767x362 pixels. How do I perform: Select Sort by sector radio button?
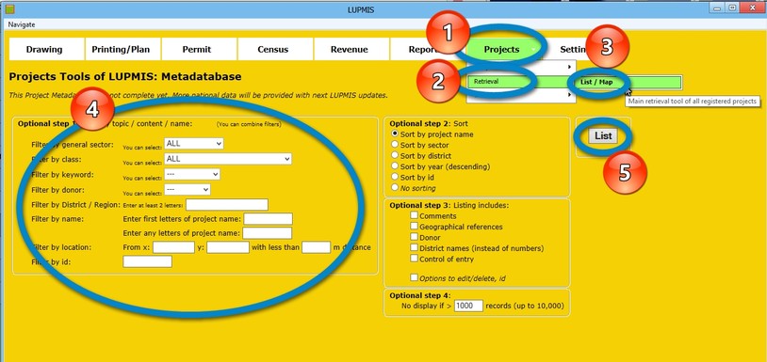(x=395, y=145)
